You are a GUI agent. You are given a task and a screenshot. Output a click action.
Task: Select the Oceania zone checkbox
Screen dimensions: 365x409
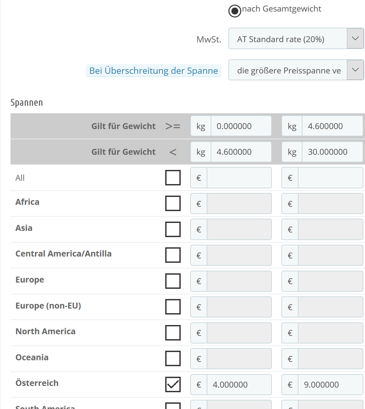pos(173,359)
